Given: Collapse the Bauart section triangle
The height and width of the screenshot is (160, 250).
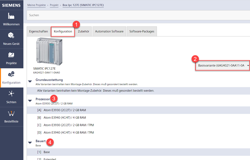Looking at the screenshot, I should [30, 143].
